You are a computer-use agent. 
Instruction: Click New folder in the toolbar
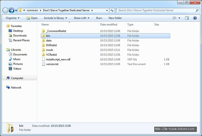[x=115, y=18]
